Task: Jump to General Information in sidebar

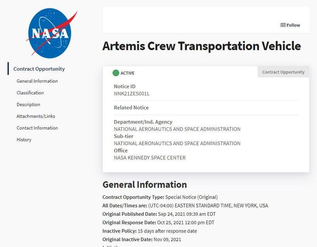Action: pos(37,81)
